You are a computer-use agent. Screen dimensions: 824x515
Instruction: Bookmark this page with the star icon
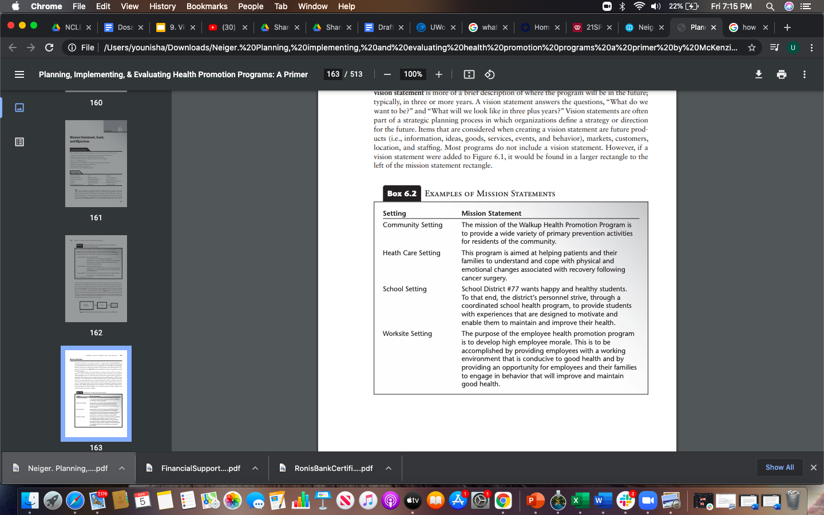coord(752,47)
